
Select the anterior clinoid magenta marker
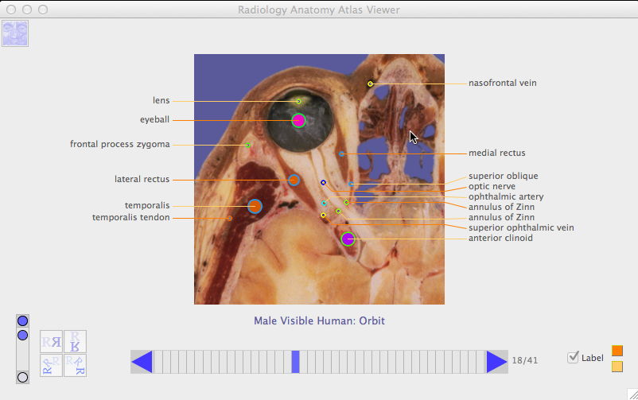click(x=348, y=239)
